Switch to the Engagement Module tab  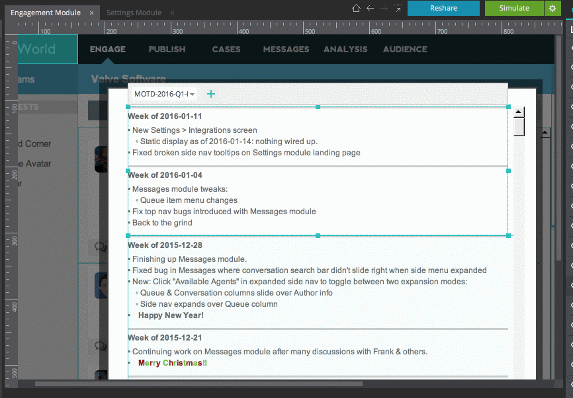click(x=46, y=13)
